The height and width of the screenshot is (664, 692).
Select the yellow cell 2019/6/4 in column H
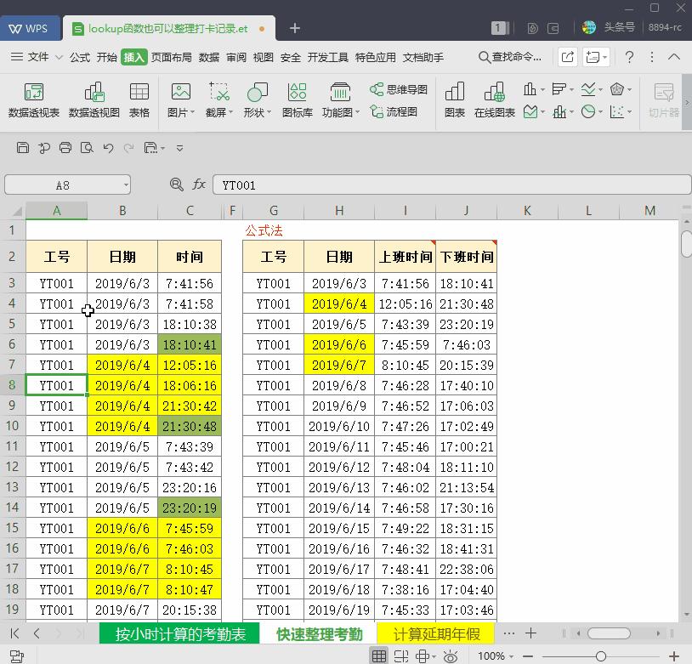[x=339, y=304]
